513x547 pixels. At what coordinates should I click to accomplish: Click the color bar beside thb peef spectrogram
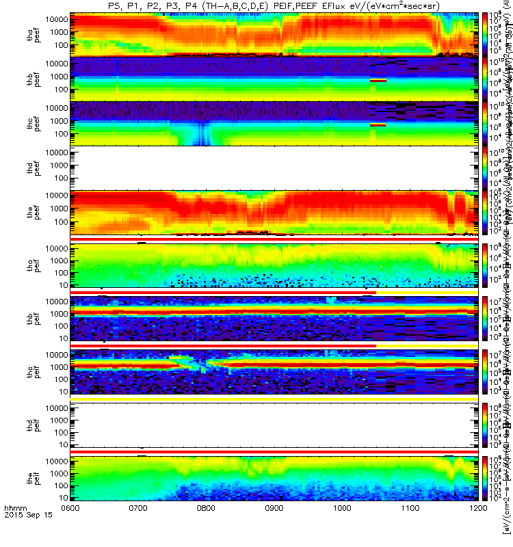[485, 79]
